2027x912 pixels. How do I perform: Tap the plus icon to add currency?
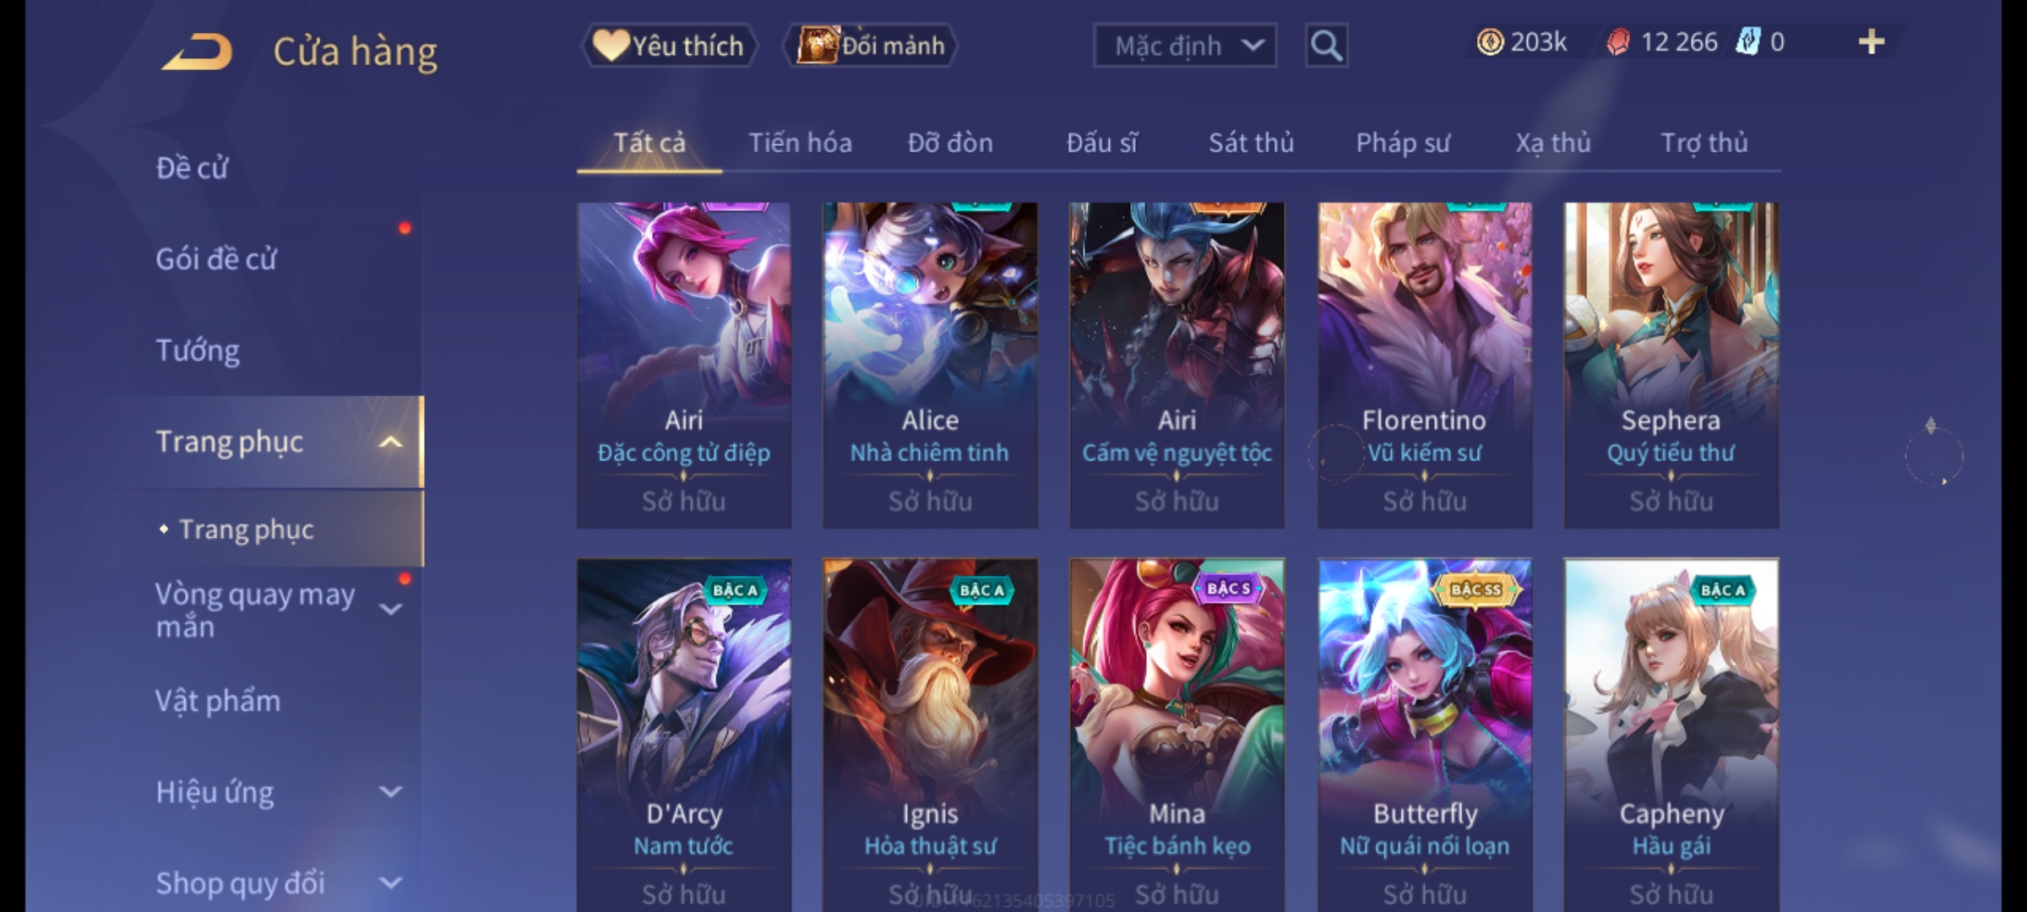pyautogui.click(x=1872, y=41)
